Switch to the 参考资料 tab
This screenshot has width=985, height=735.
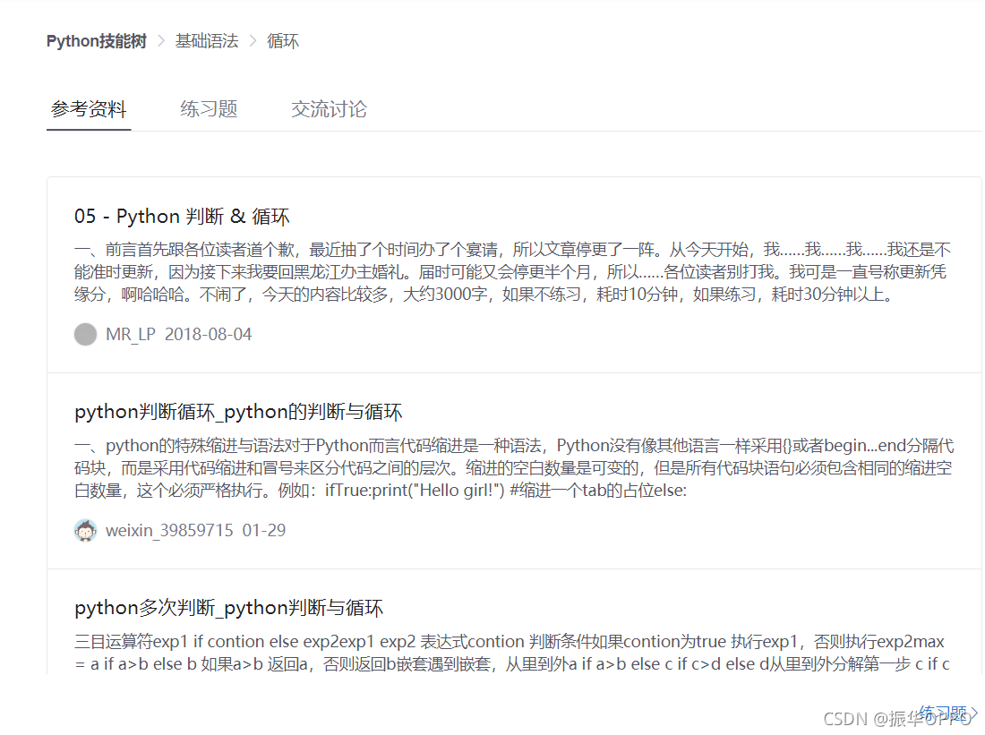[89, 109]
